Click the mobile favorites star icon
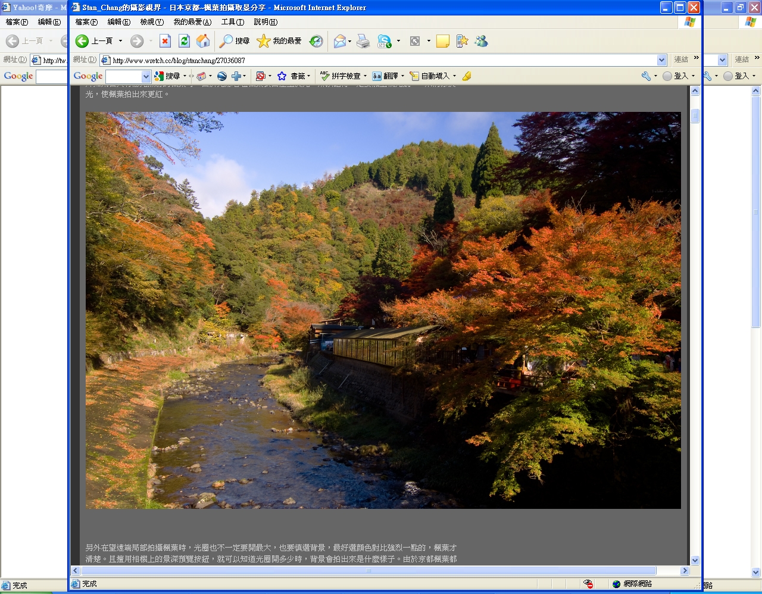The height and width of the screenshot is (594, 762). [x=462, y=41]
